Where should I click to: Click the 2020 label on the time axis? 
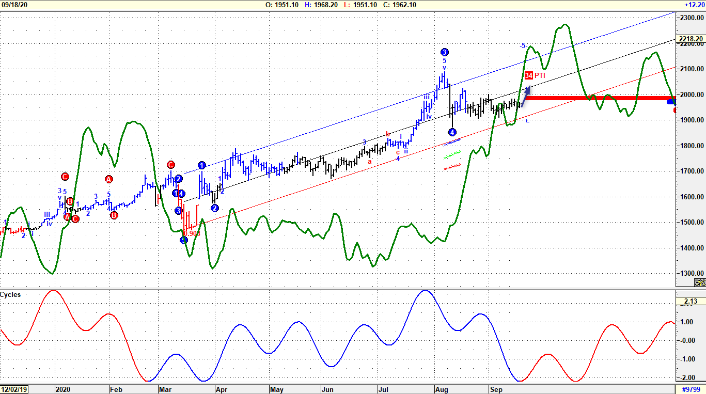[x=62, y=389]
